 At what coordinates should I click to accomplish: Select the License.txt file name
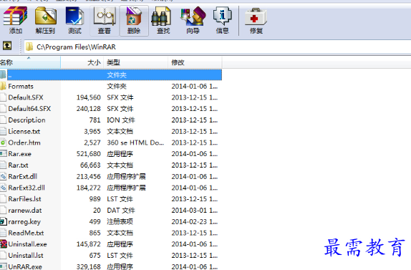pos(24,131)
